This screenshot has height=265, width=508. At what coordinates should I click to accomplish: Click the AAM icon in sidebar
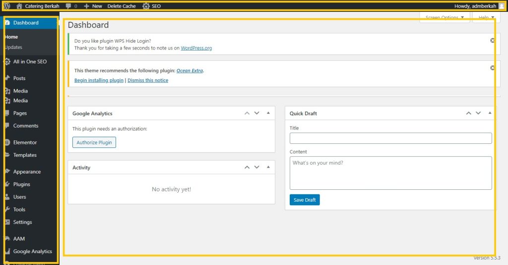tap(7, 238)
